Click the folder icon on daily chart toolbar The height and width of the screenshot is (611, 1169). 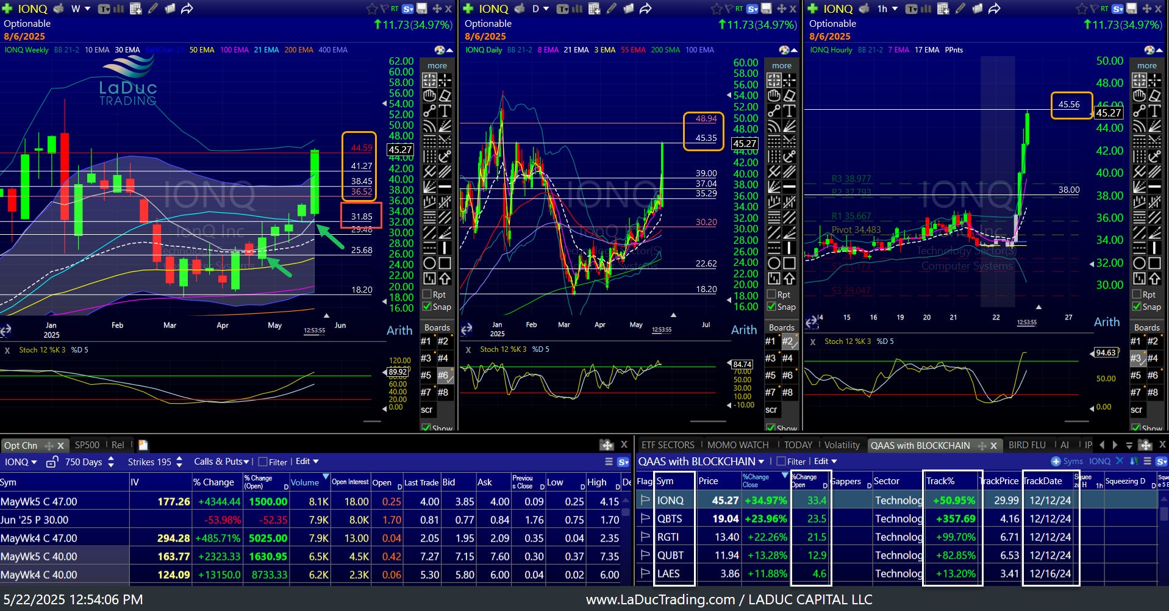pos(627,9)
